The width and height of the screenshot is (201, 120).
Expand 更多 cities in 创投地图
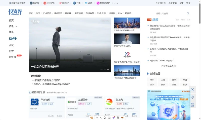tap(185, 84)
